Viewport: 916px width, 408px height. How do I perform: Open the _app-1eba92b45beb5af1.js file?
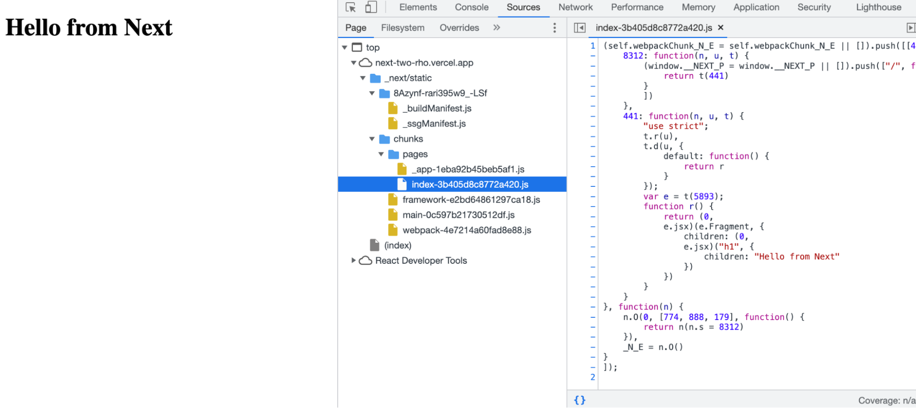click(467, 169)
